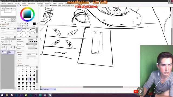173x97 pixels.
Task: Select the lasso selection tool
Action: (21, 24)
